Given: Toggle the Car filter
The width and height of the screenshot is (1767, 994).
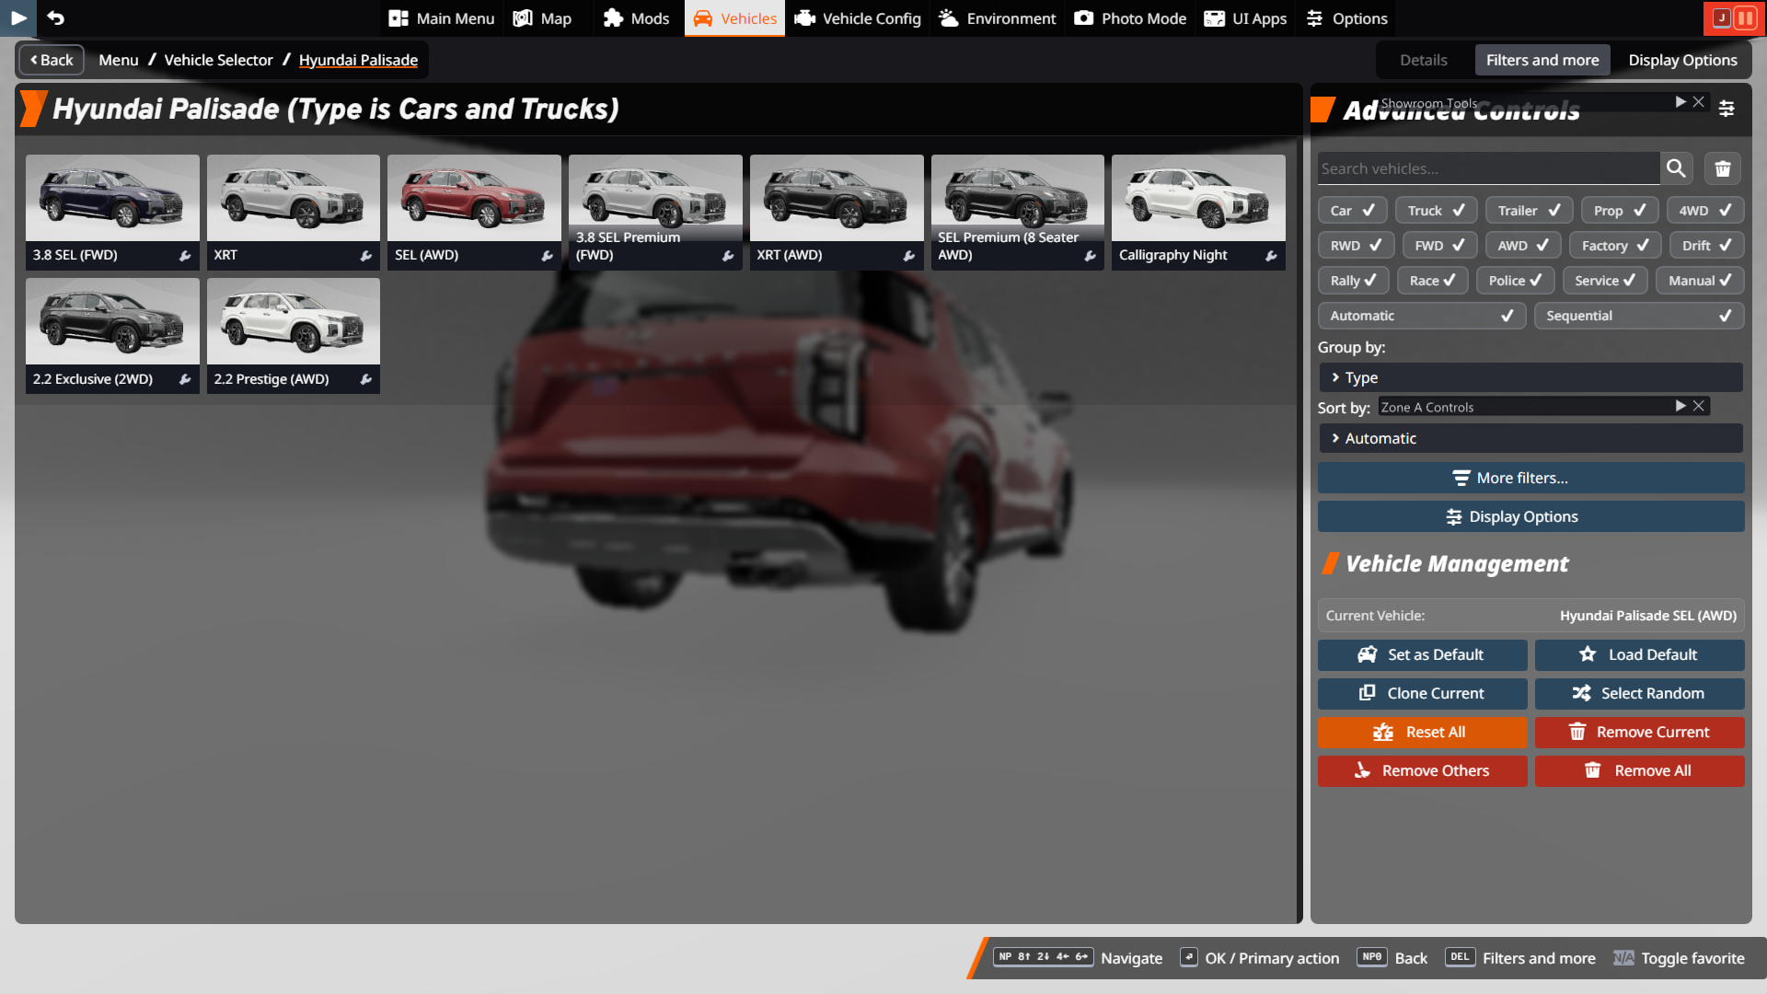Looking at the screenshot, I should pyautogui.click(x=1352, y=211).
